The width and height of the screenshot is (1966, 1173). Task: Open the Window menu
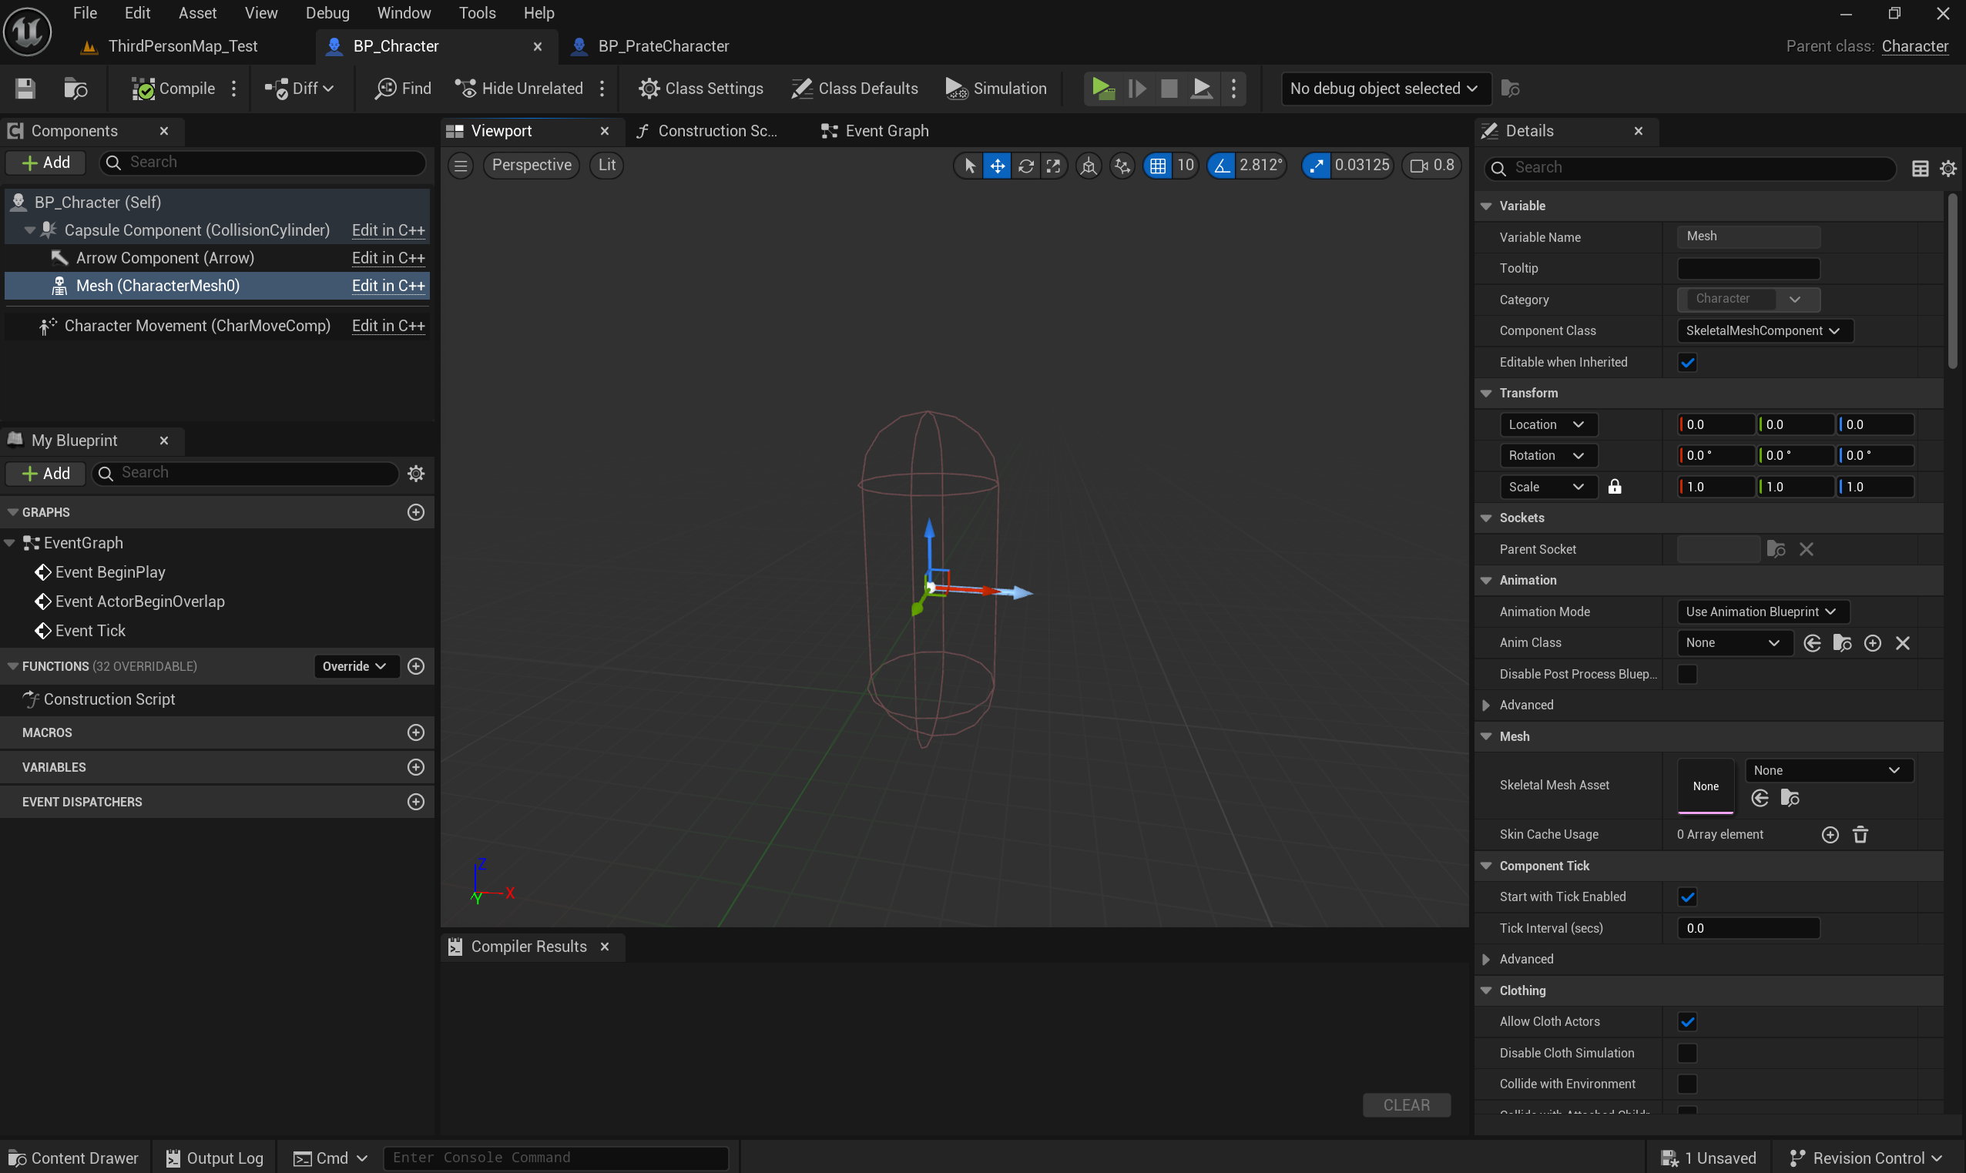[403, 12]
